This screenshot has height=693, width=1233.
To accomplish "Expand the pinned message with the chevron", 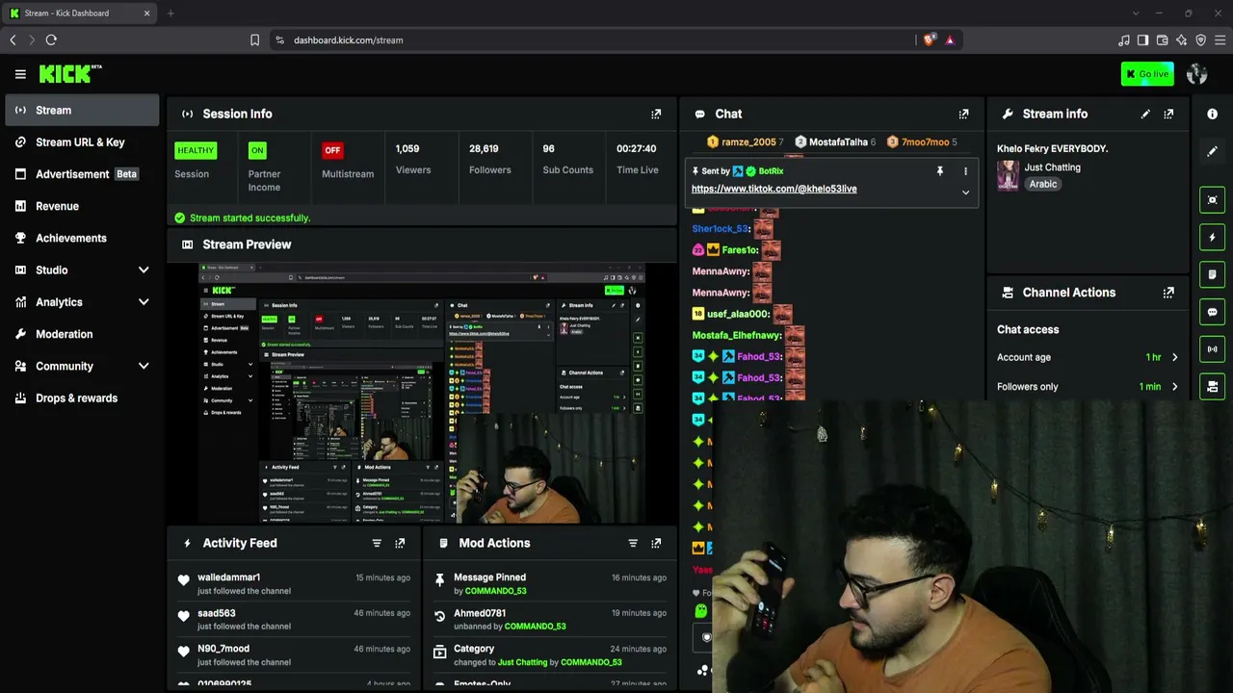I will 965,192.
